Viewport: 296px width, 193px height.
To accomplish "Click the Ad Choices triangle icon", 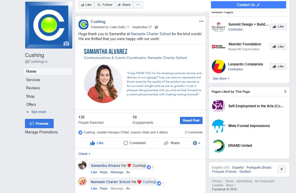I will coord(273,181).
